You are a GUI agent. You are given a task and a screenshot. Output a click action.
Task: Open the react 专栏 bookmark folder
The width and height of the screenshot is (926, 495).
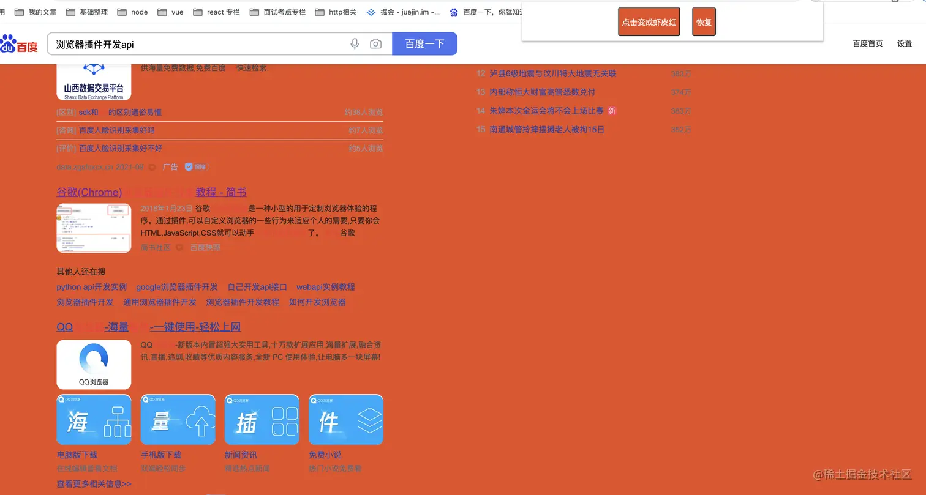216,12
